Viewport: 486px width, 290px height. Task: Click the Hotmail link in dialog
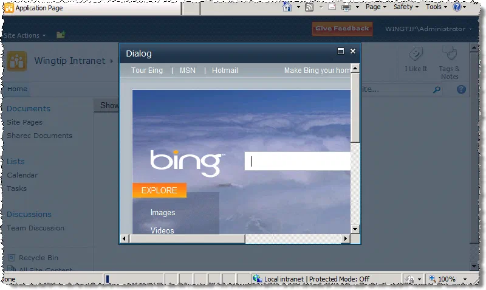point(225,71)
